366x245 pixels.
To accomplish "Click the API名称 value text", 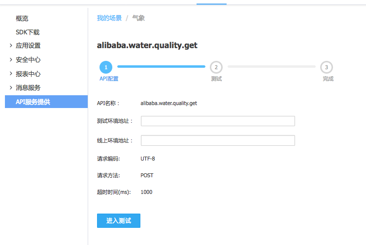I will [x=169, y=103].
